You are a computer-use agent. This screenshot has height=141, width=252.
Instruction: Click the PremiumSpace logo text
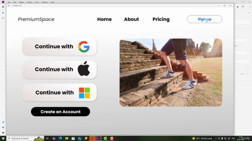(36, 19)
